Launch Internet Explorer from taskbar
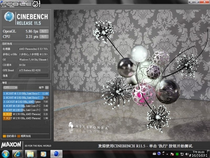The width and height of the screenshot is (210, 158). (17, 154)
